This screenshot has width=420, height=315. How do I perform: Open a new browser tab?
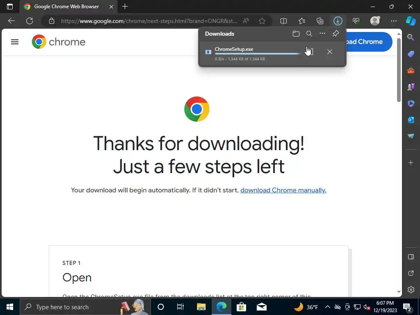tap(125, 7)
